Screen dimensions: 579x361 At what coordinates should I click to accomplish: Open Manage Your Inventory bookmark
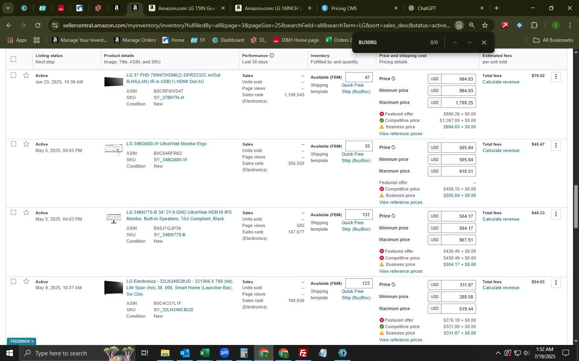(x=80, y=40)
